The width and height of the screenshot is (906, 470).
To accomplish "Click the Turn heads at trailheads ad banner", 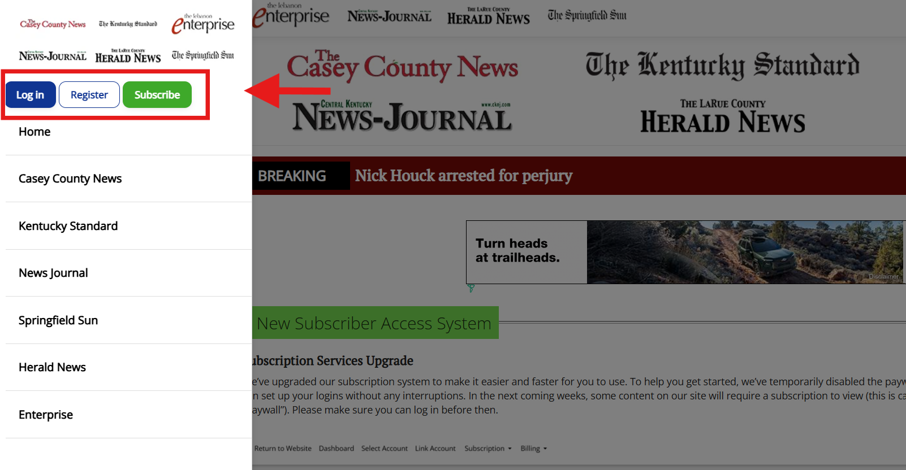I will pyautogui.click(x=685, y=252).
